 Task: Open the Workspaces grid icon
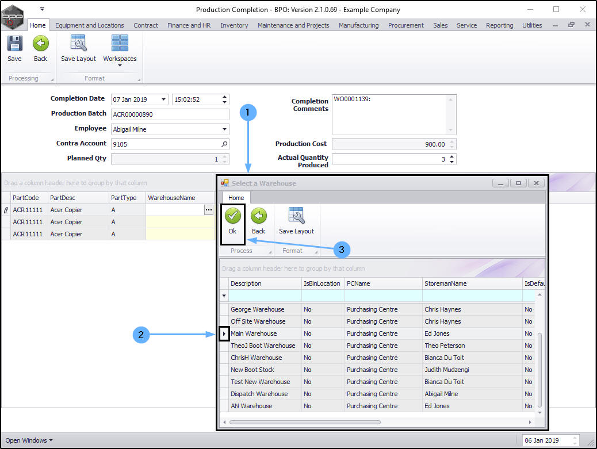click(120, 44)
